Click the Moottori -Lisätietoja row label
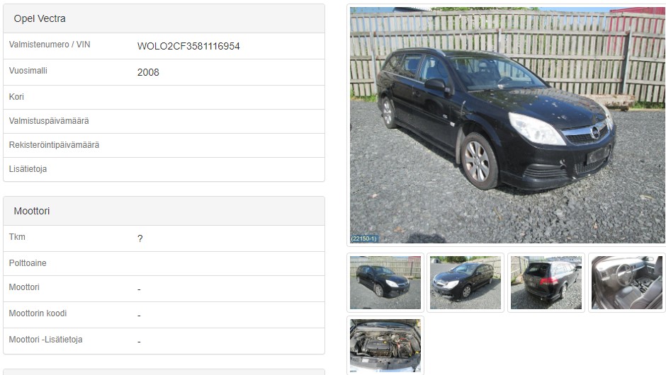 (x=46, y=340)
